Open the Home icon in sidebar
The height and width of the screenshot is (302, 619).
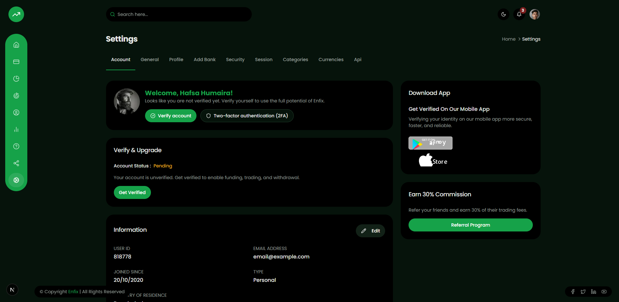click(x=16, y=45)
